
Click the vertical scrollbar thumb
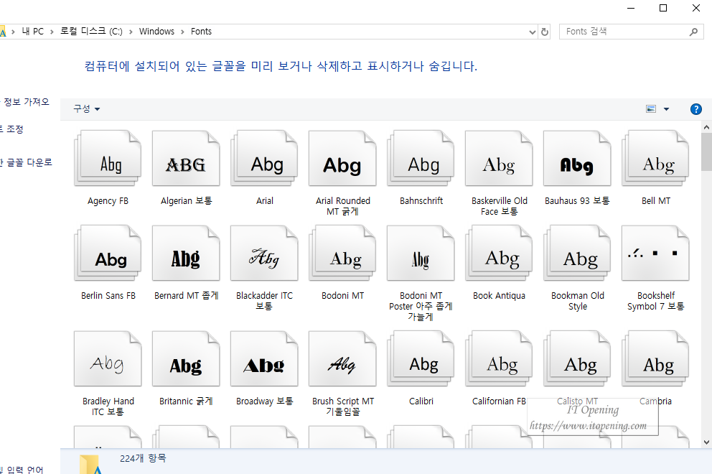pyautogui.click(x=706, y=152)
